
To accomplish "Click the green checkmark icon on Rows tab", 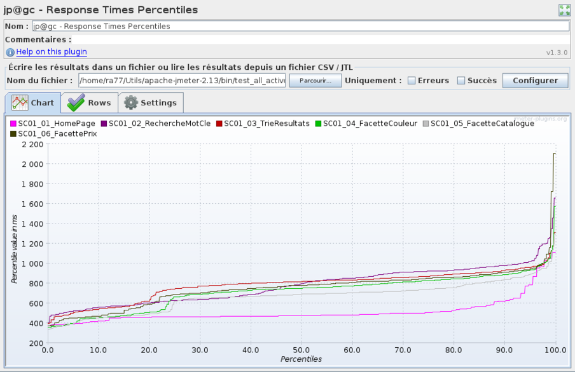I will point(76,102).
